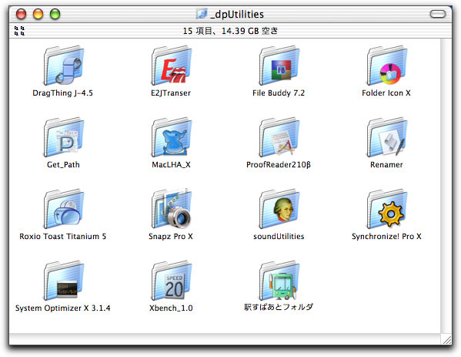
Task: Select the ProofReader210β folder icon
Action: [x=279, y=137]
